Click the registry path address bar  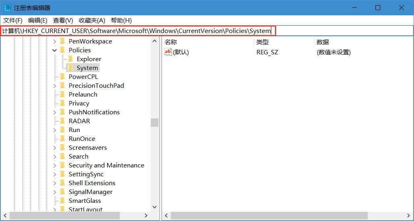click(137, 31)
